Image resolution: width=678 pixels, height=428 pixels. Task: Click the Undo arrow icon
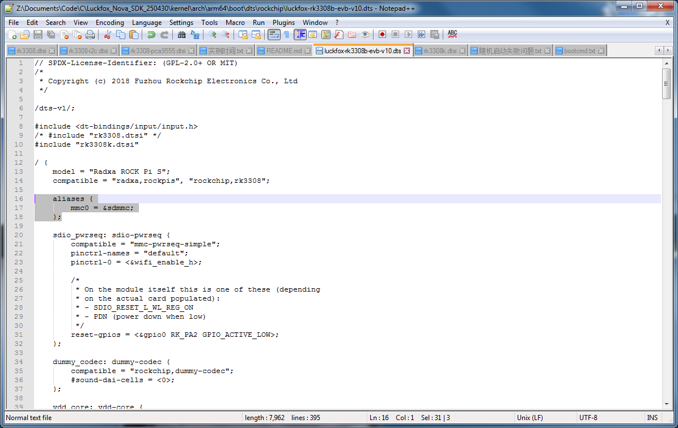click(x=151, y=35)
